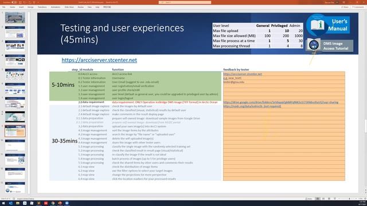Viewport: 367px width, 206px height.
Task: Open Outlook from the taskbar
Action: click(10, 203)
